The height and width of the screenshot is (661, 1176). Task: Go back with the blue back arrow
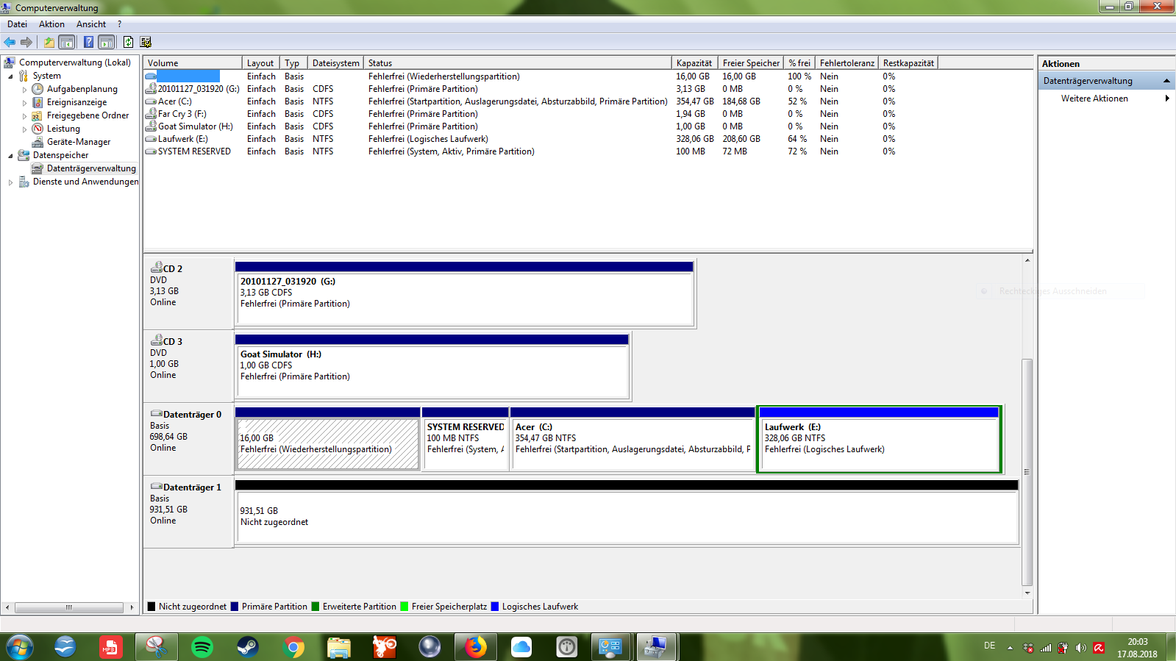point(10,42)
